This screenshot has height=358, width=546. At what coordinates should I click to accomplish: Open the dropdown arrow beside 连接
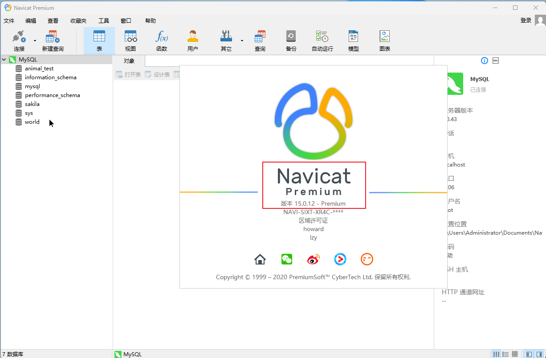[35, 41]
